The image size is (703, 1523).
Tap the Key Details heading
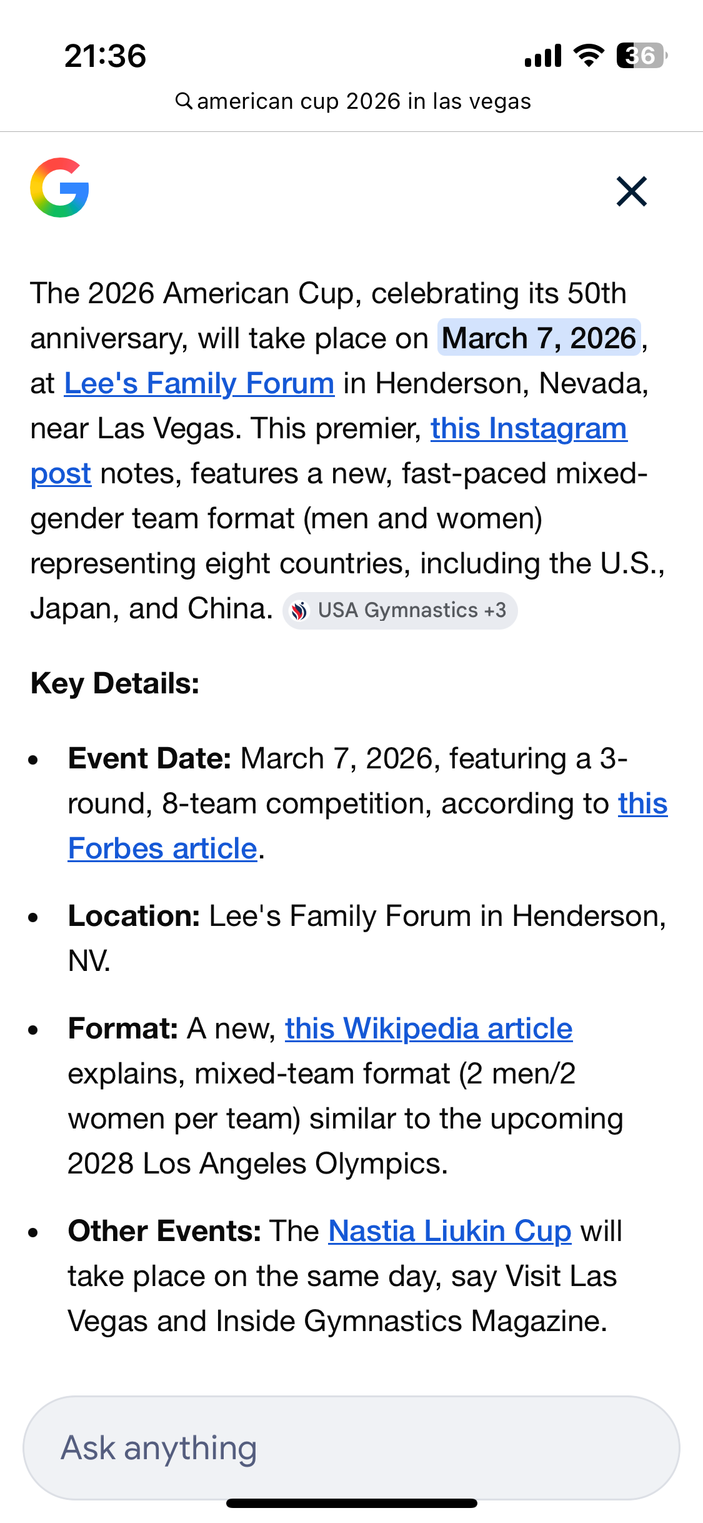115,683
